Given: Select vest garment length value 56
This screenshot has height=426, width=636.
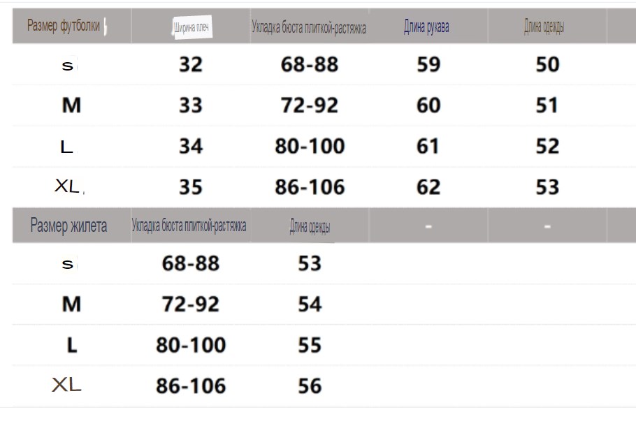Looking at the screenshot, I should (x=310, y=385).
